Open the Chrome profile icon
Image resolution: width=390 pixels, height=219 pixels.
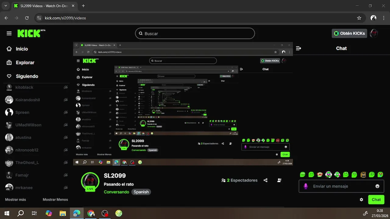point(373,18)
